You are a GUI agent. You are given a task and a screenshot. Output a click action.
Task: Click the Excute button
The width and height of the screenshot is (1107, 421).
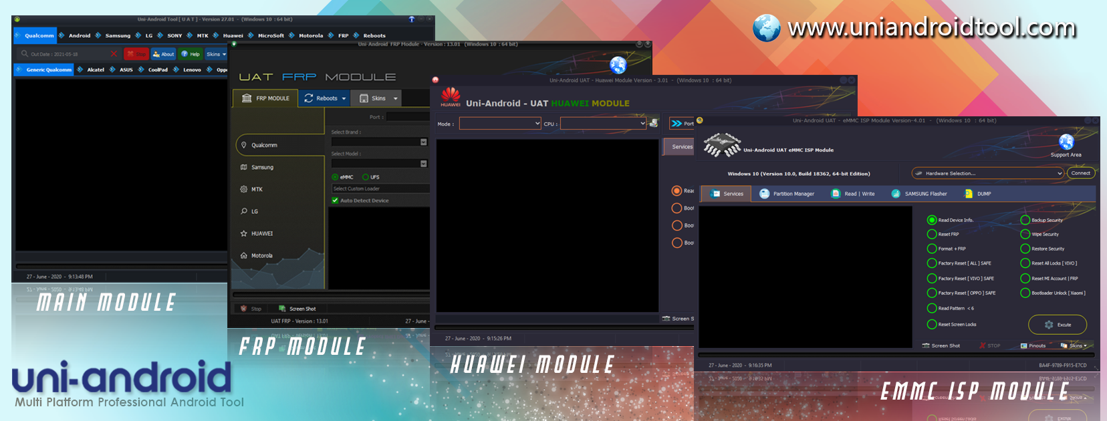(x=1058, y=325)
